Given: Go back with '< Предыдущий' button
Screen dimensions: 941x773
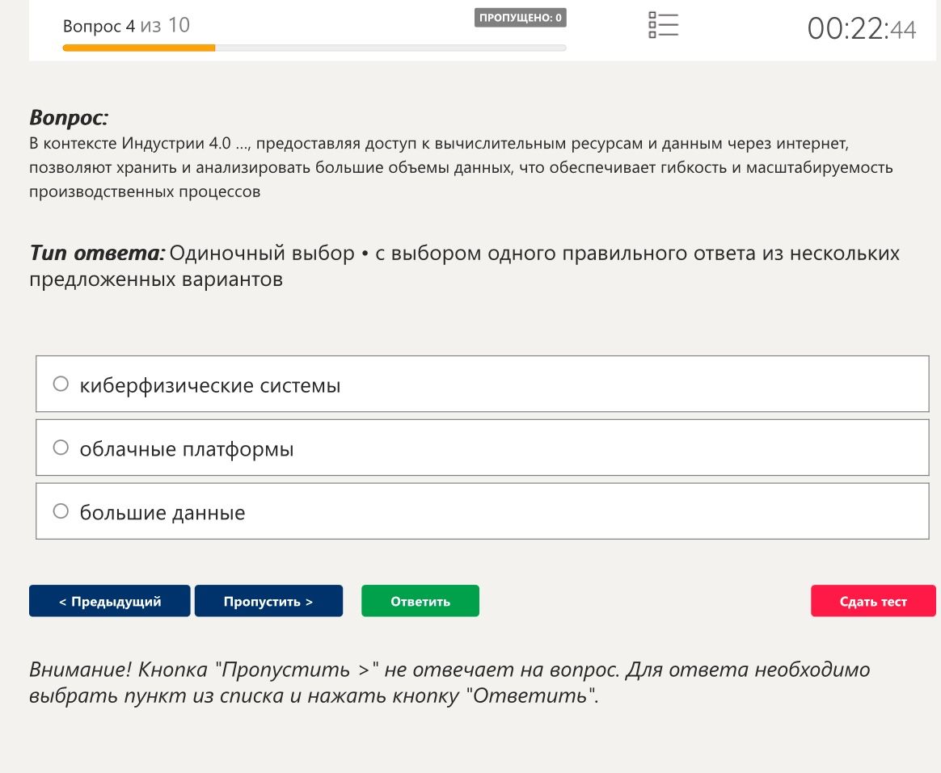Looking at the screenshot, I should (109, 601).
